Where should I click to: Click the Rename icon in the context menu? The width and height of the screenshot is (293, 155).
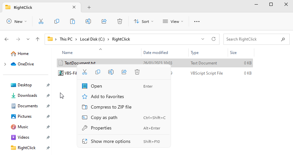[111, 72]
